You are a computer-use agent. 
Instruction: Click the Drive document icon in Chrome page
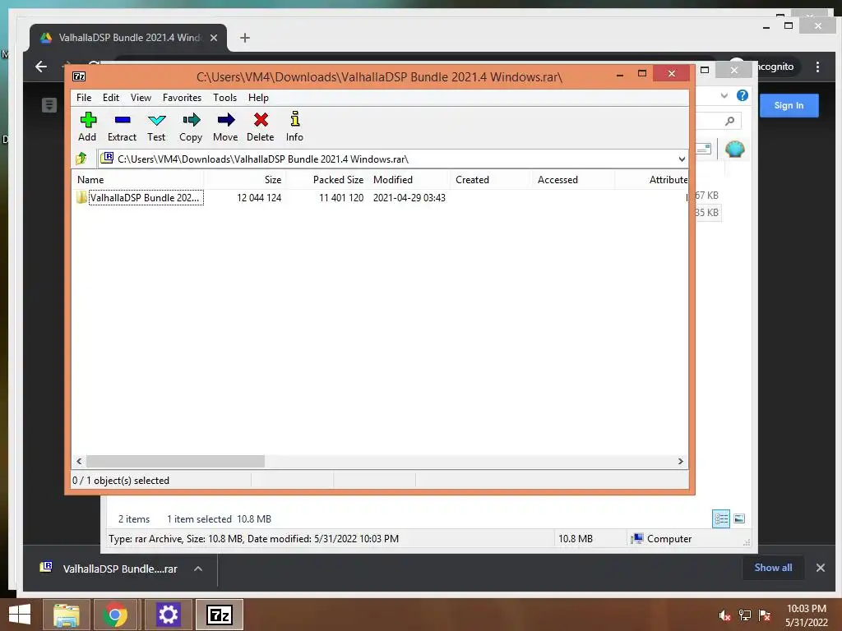[49, 104]
